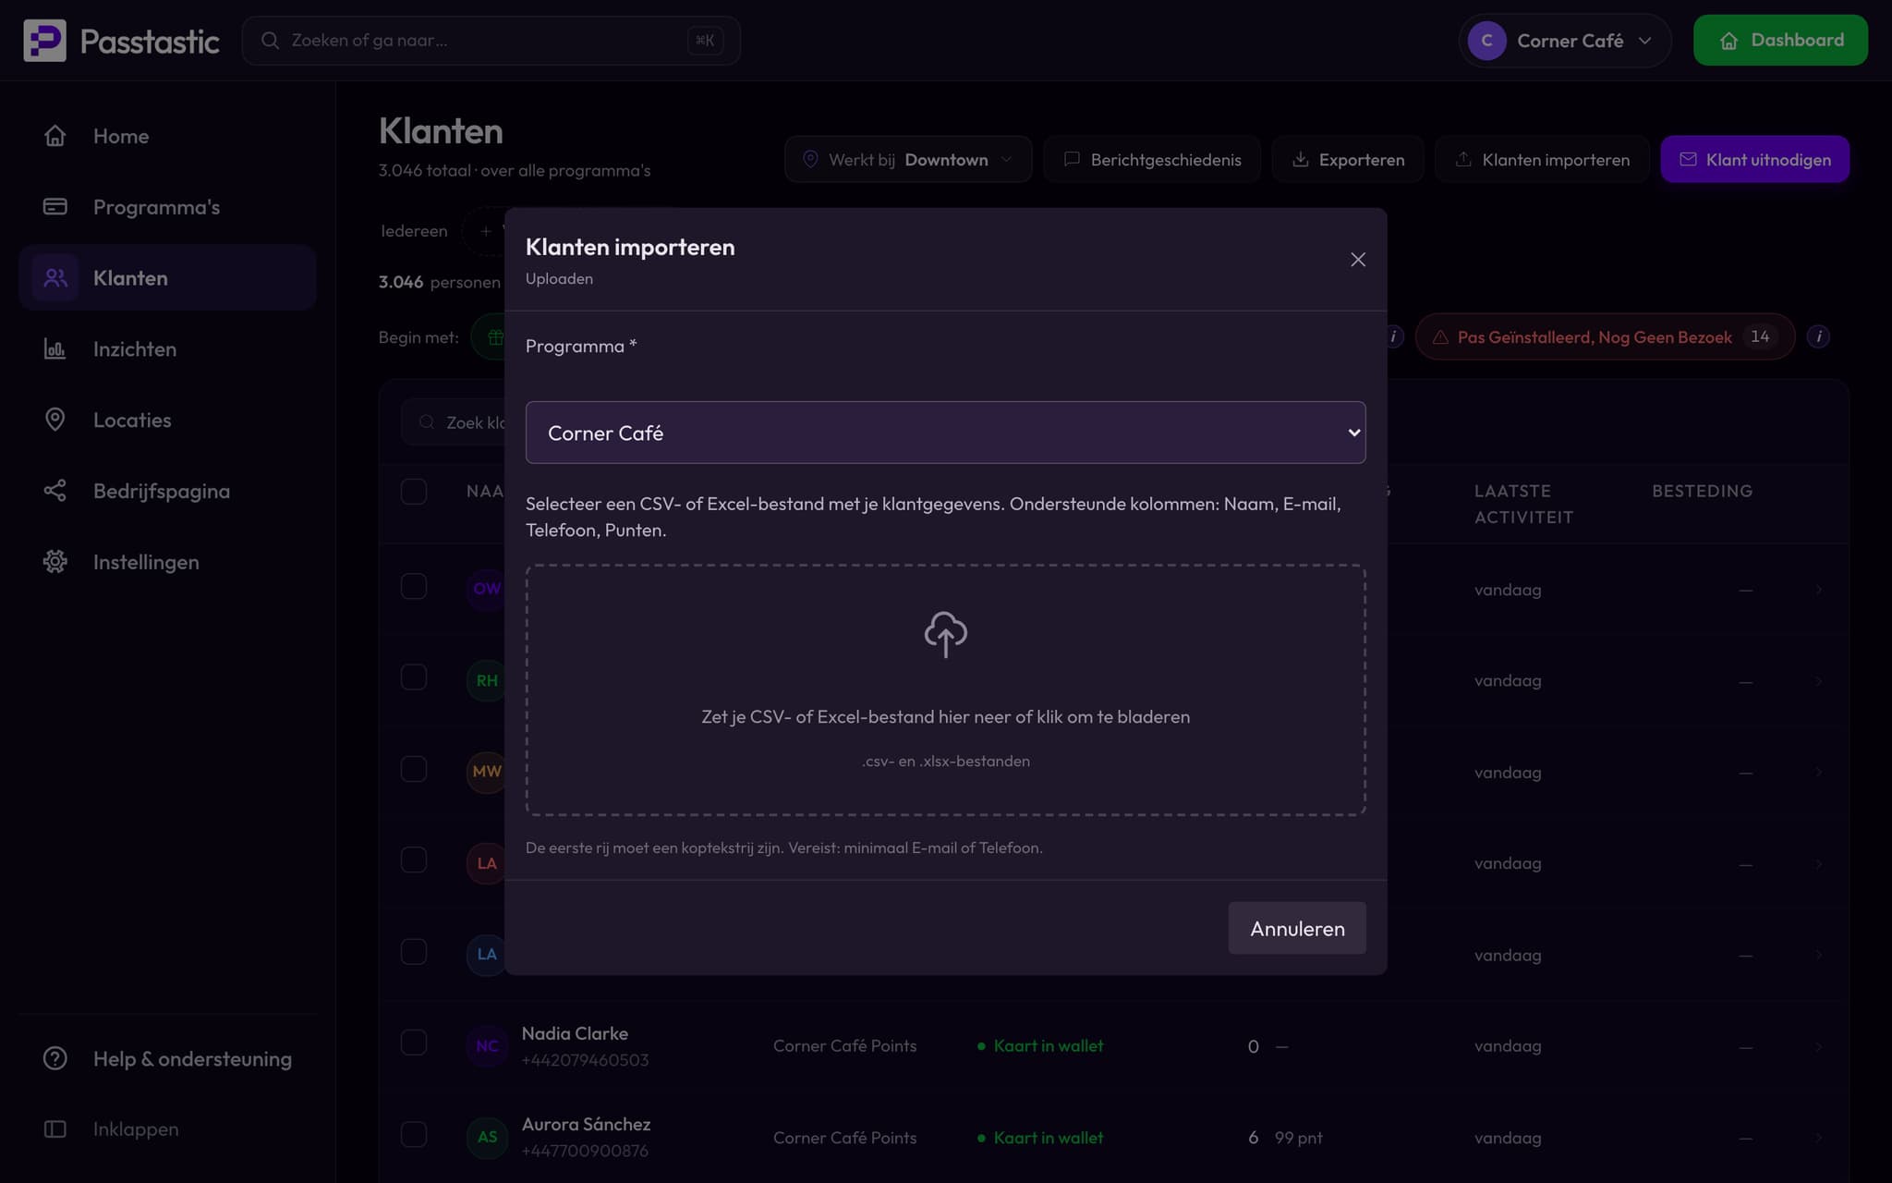Click the Besteding column header
This screenshot has height=1183, width=1892.
[x=1702, y=491]
